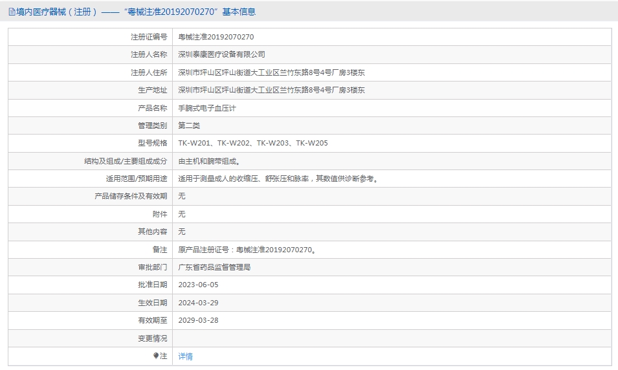Click the 适用范围/预期用途 label
This screenshot has height=370, width=618.
point(137,179)
